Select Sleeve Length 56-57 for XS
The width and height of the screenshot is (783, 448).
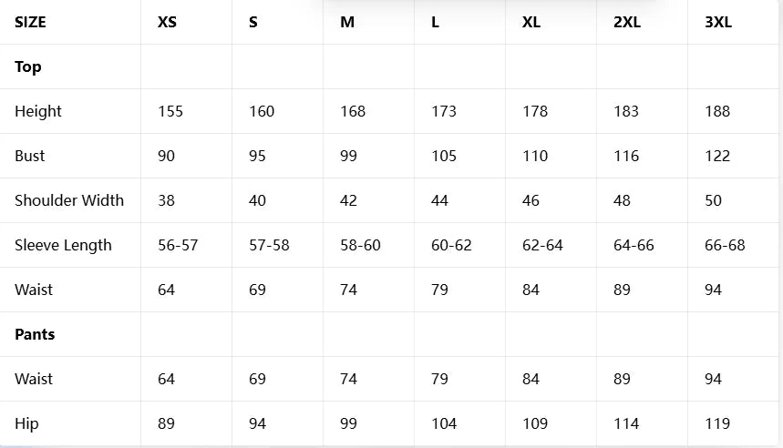pyautogui.click(x=178, y=245)
